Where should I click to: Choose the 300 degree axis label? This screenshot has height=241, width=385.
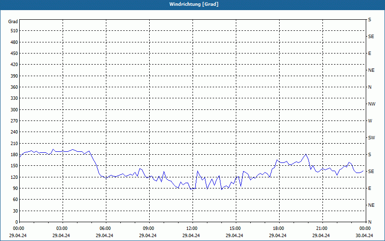(x=14, y=110)
